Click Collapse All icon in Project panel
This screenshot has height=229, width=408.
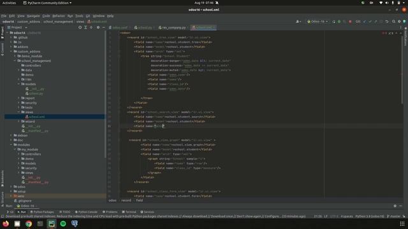tap(91, 27)
